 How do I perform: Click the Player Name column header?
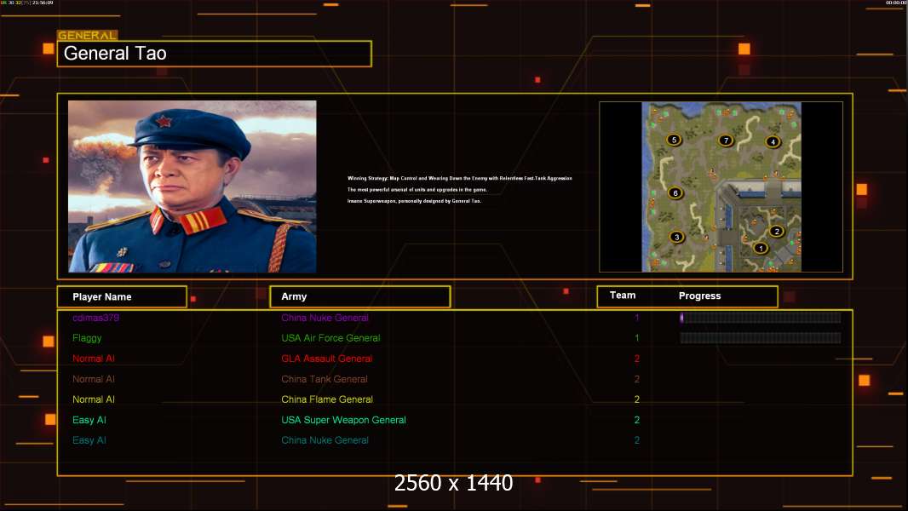[121, 296]
